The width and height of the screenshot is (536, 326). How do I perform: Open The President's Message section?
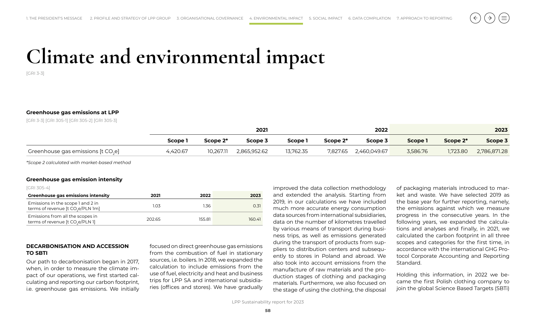coord(54,18)
